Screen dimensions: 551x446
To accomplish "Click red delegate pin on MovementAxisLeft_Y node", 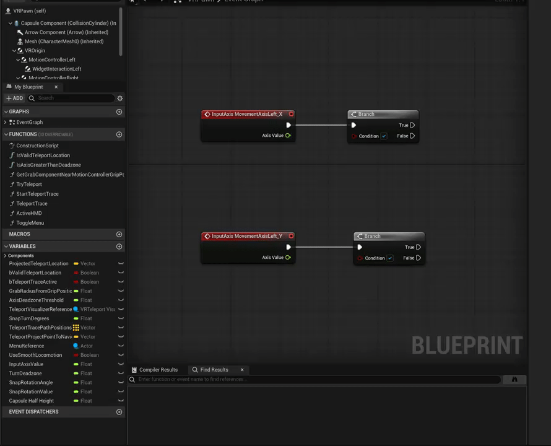I will [x=292, y=236].
